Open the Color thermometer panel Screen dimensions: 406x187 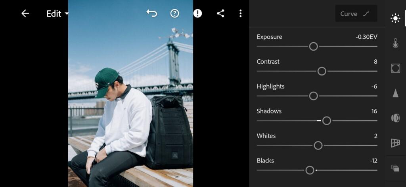coord(395,43)
